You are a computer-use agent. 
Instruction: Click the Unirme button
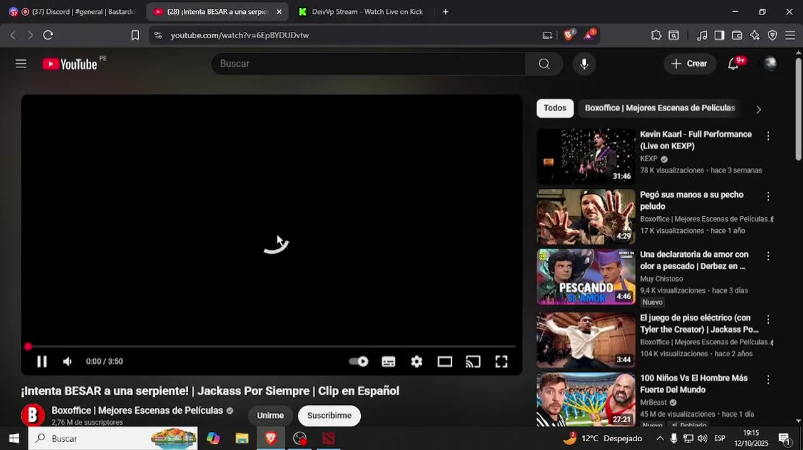tap(270, 415)
